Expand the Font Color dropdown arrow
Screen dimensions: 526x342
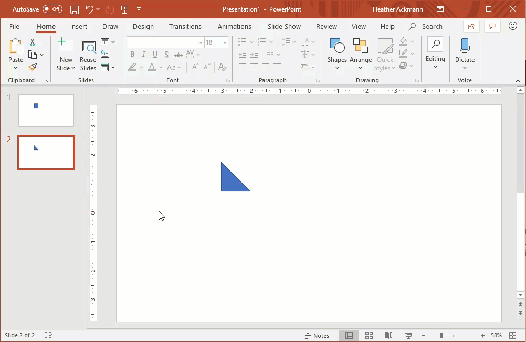[160, 67]
